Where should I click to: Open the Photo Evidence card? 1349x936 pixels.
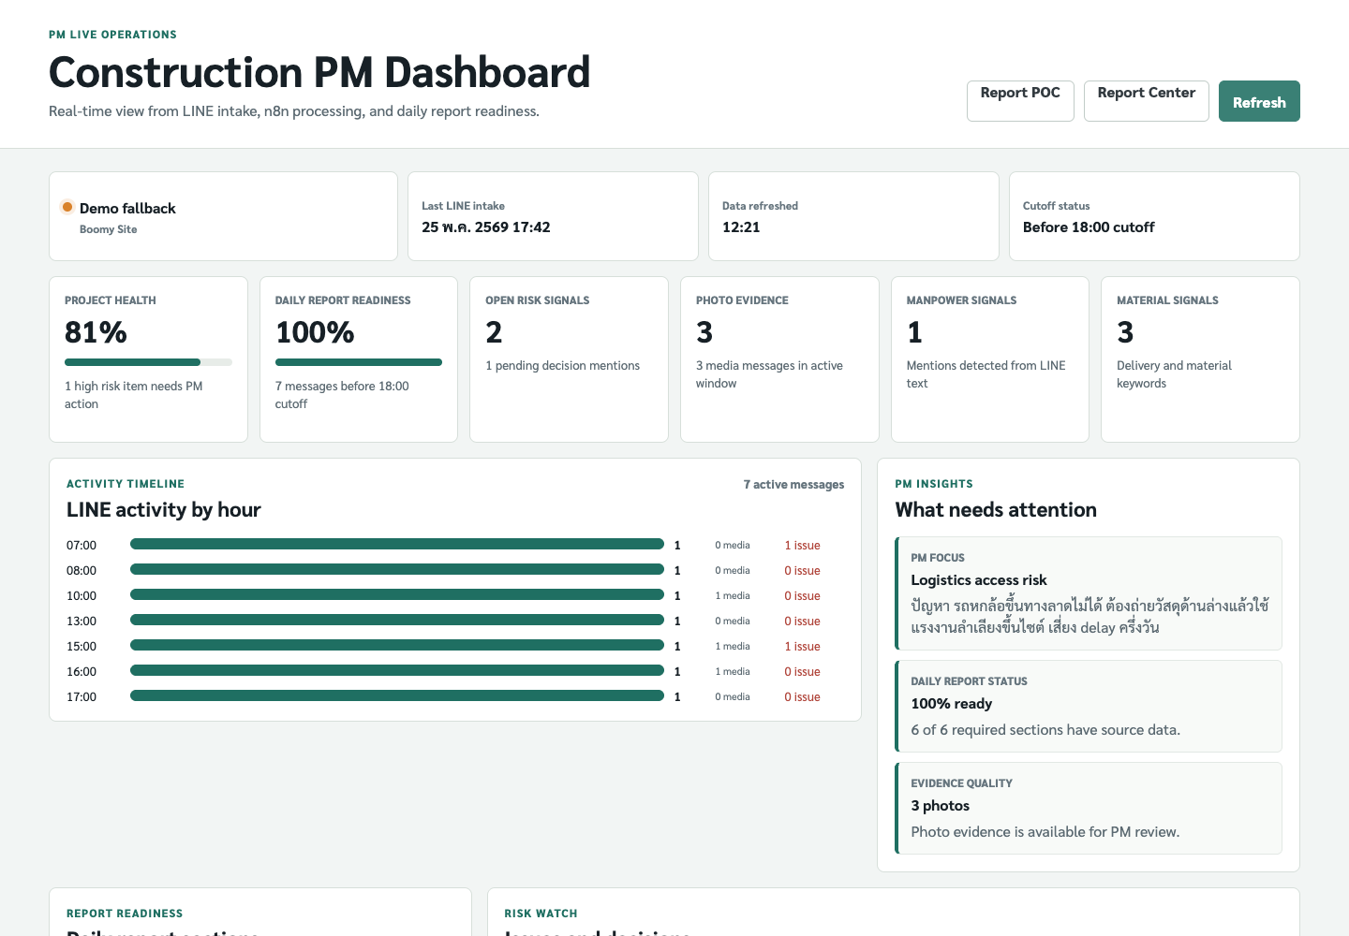[779, 359]
